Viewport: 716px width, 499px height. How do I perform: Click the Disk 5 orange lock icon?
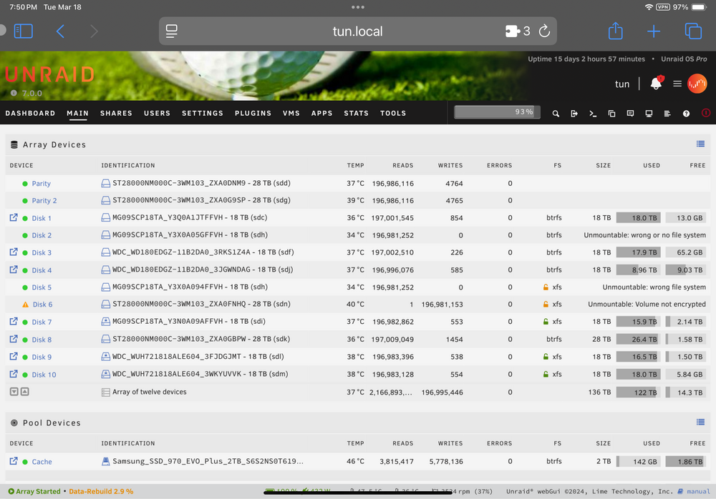[x=545, y=287]
